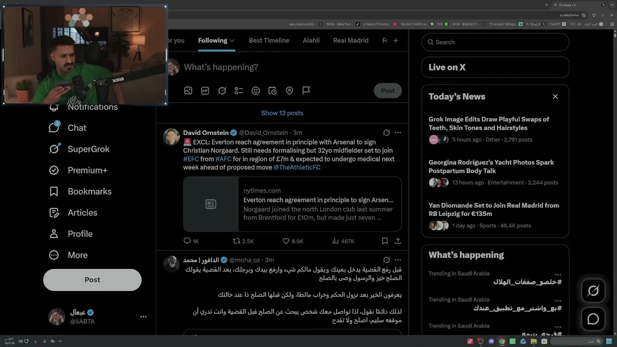Ask Grok about the moha_oz post

click(386, 260)
